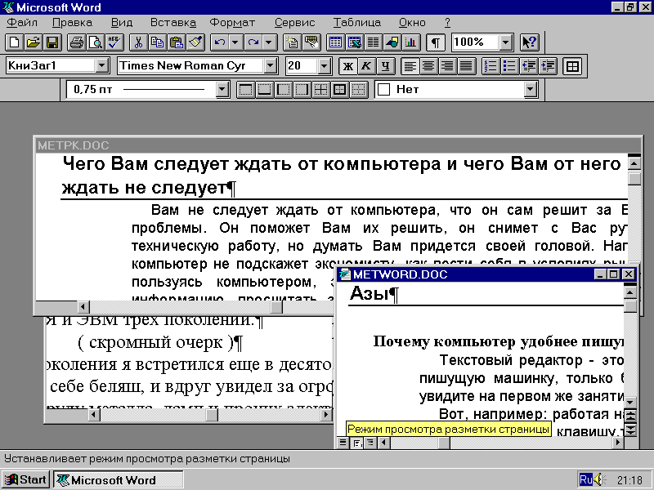Open the Файл menu
Screen dimensions: 654x490
(22, 23)
